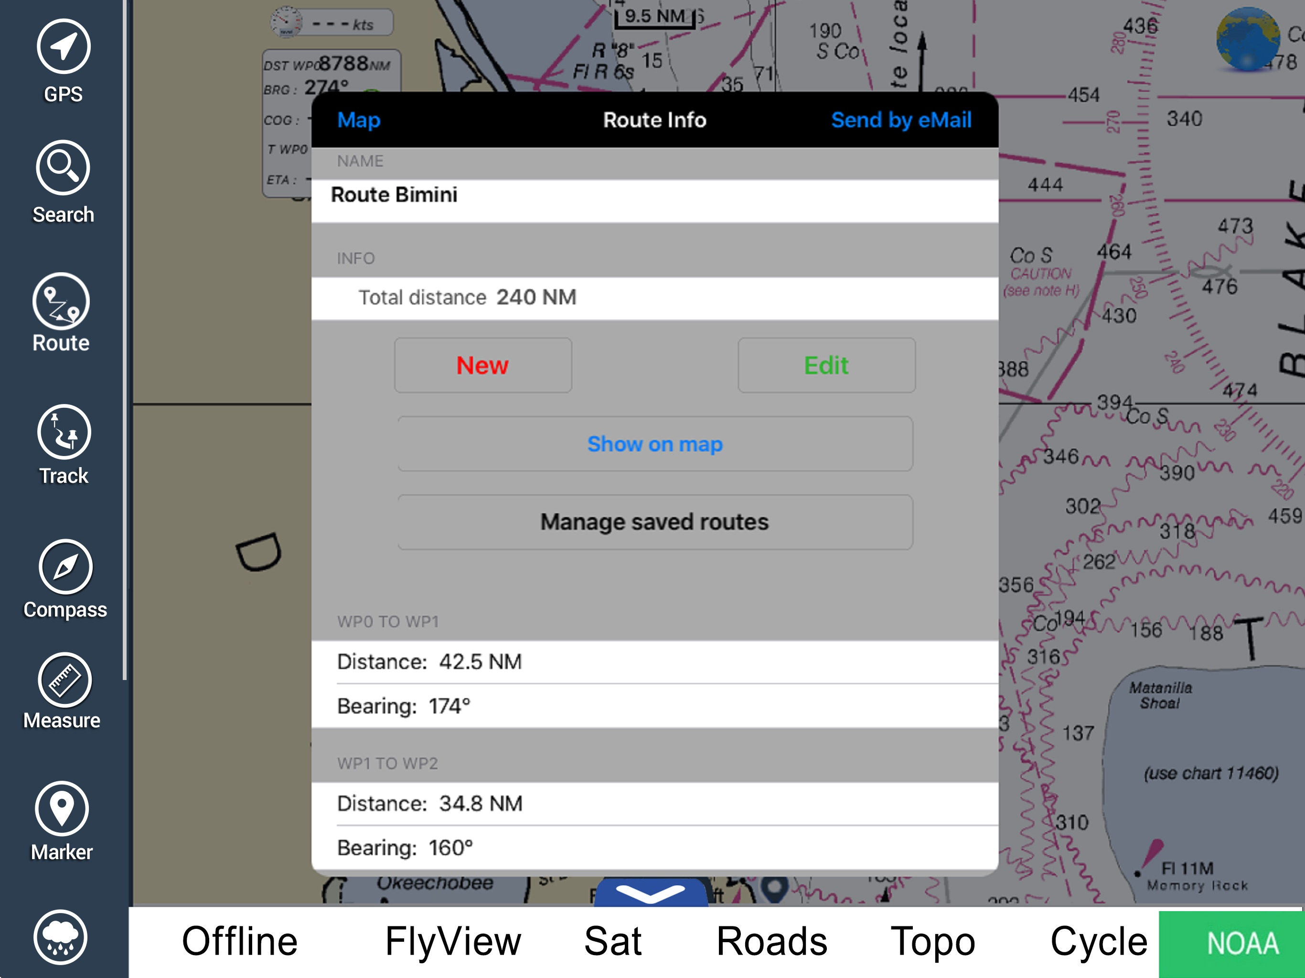This screenshot has width=1305, height=978.
Task: Click Show on map button
Action: [x=655, y=444]
